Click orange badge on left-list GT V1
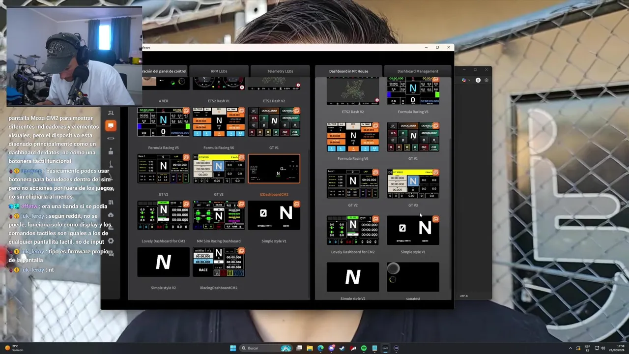This screenshot has width=629, height=354. coord(296,111)
